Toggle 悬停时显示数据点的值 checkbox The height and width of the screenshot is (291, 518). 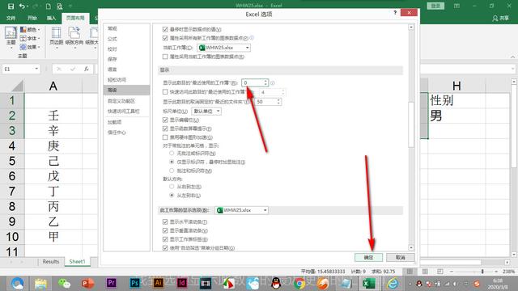click(165, 29)
